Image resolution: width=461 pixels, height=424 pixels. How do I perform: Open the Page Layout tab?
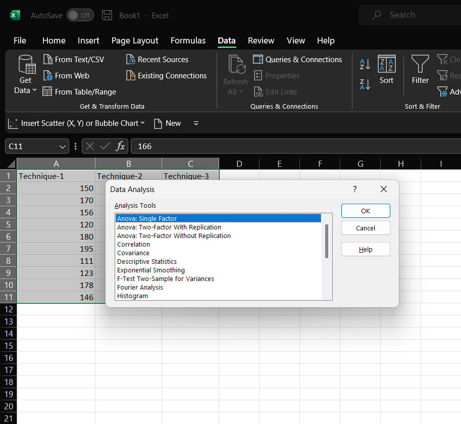coord(135,40)
